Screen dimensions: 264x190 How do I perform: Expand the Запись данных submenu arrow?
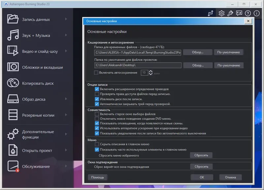click(x=66, y=19)
